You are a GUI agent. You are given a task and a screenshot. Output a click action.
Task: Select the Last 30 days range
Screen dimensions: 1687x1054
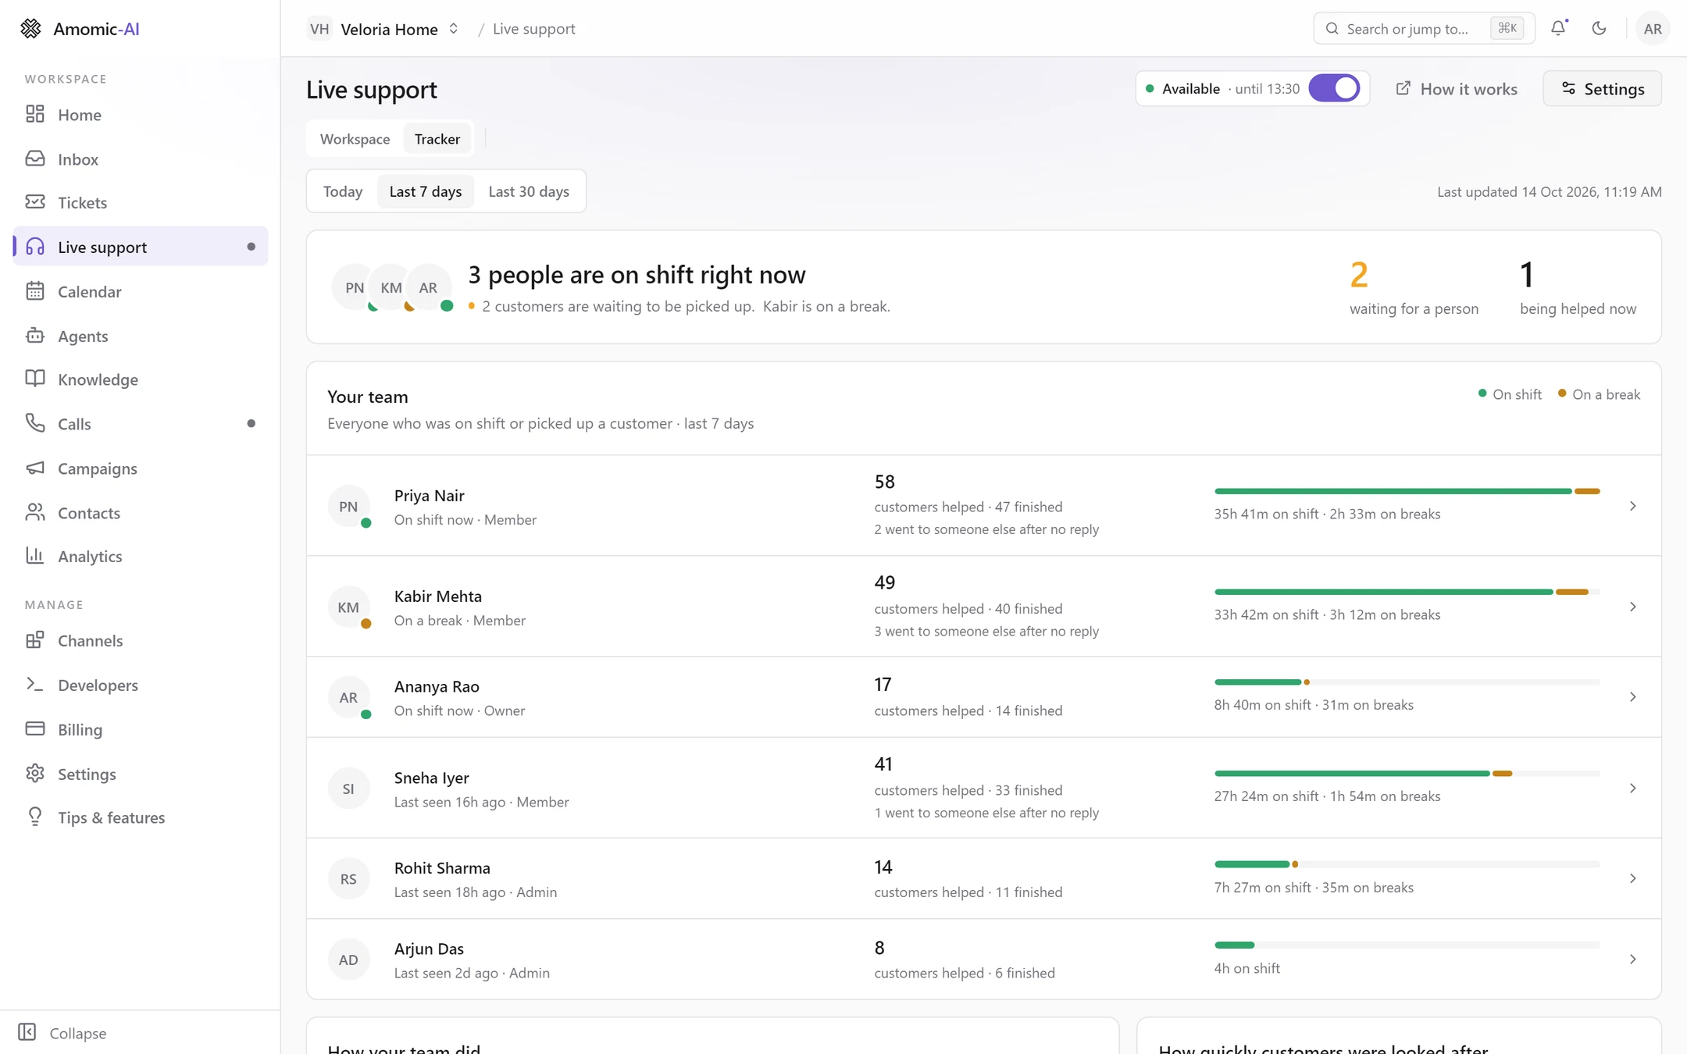pyautogui.click(x=529, y=191)
